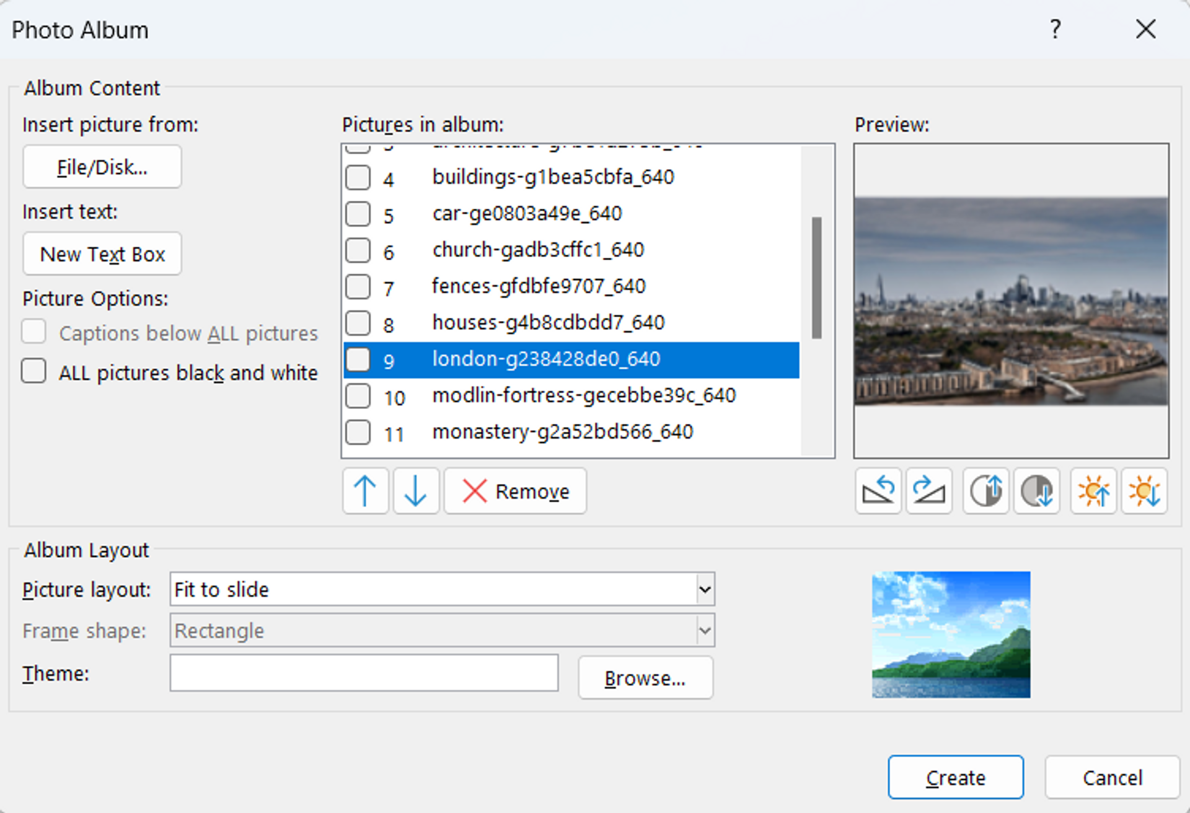Screen dimensions: 1190x813
Task: Move selected picture up in list
Action: 365,491
